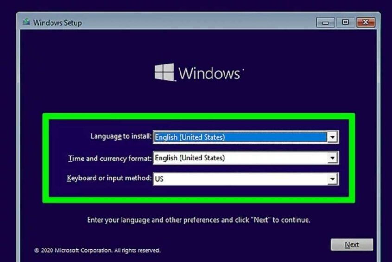Click the 'Enter your language and other preferences' instruction text

(x=199, y=220)
